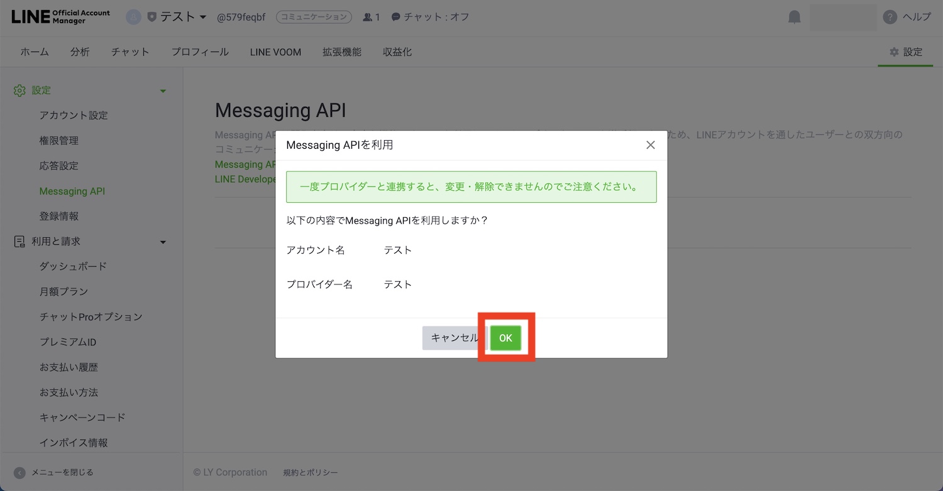
Task: Open the プロフィール tab
Action: pos(200,52)
